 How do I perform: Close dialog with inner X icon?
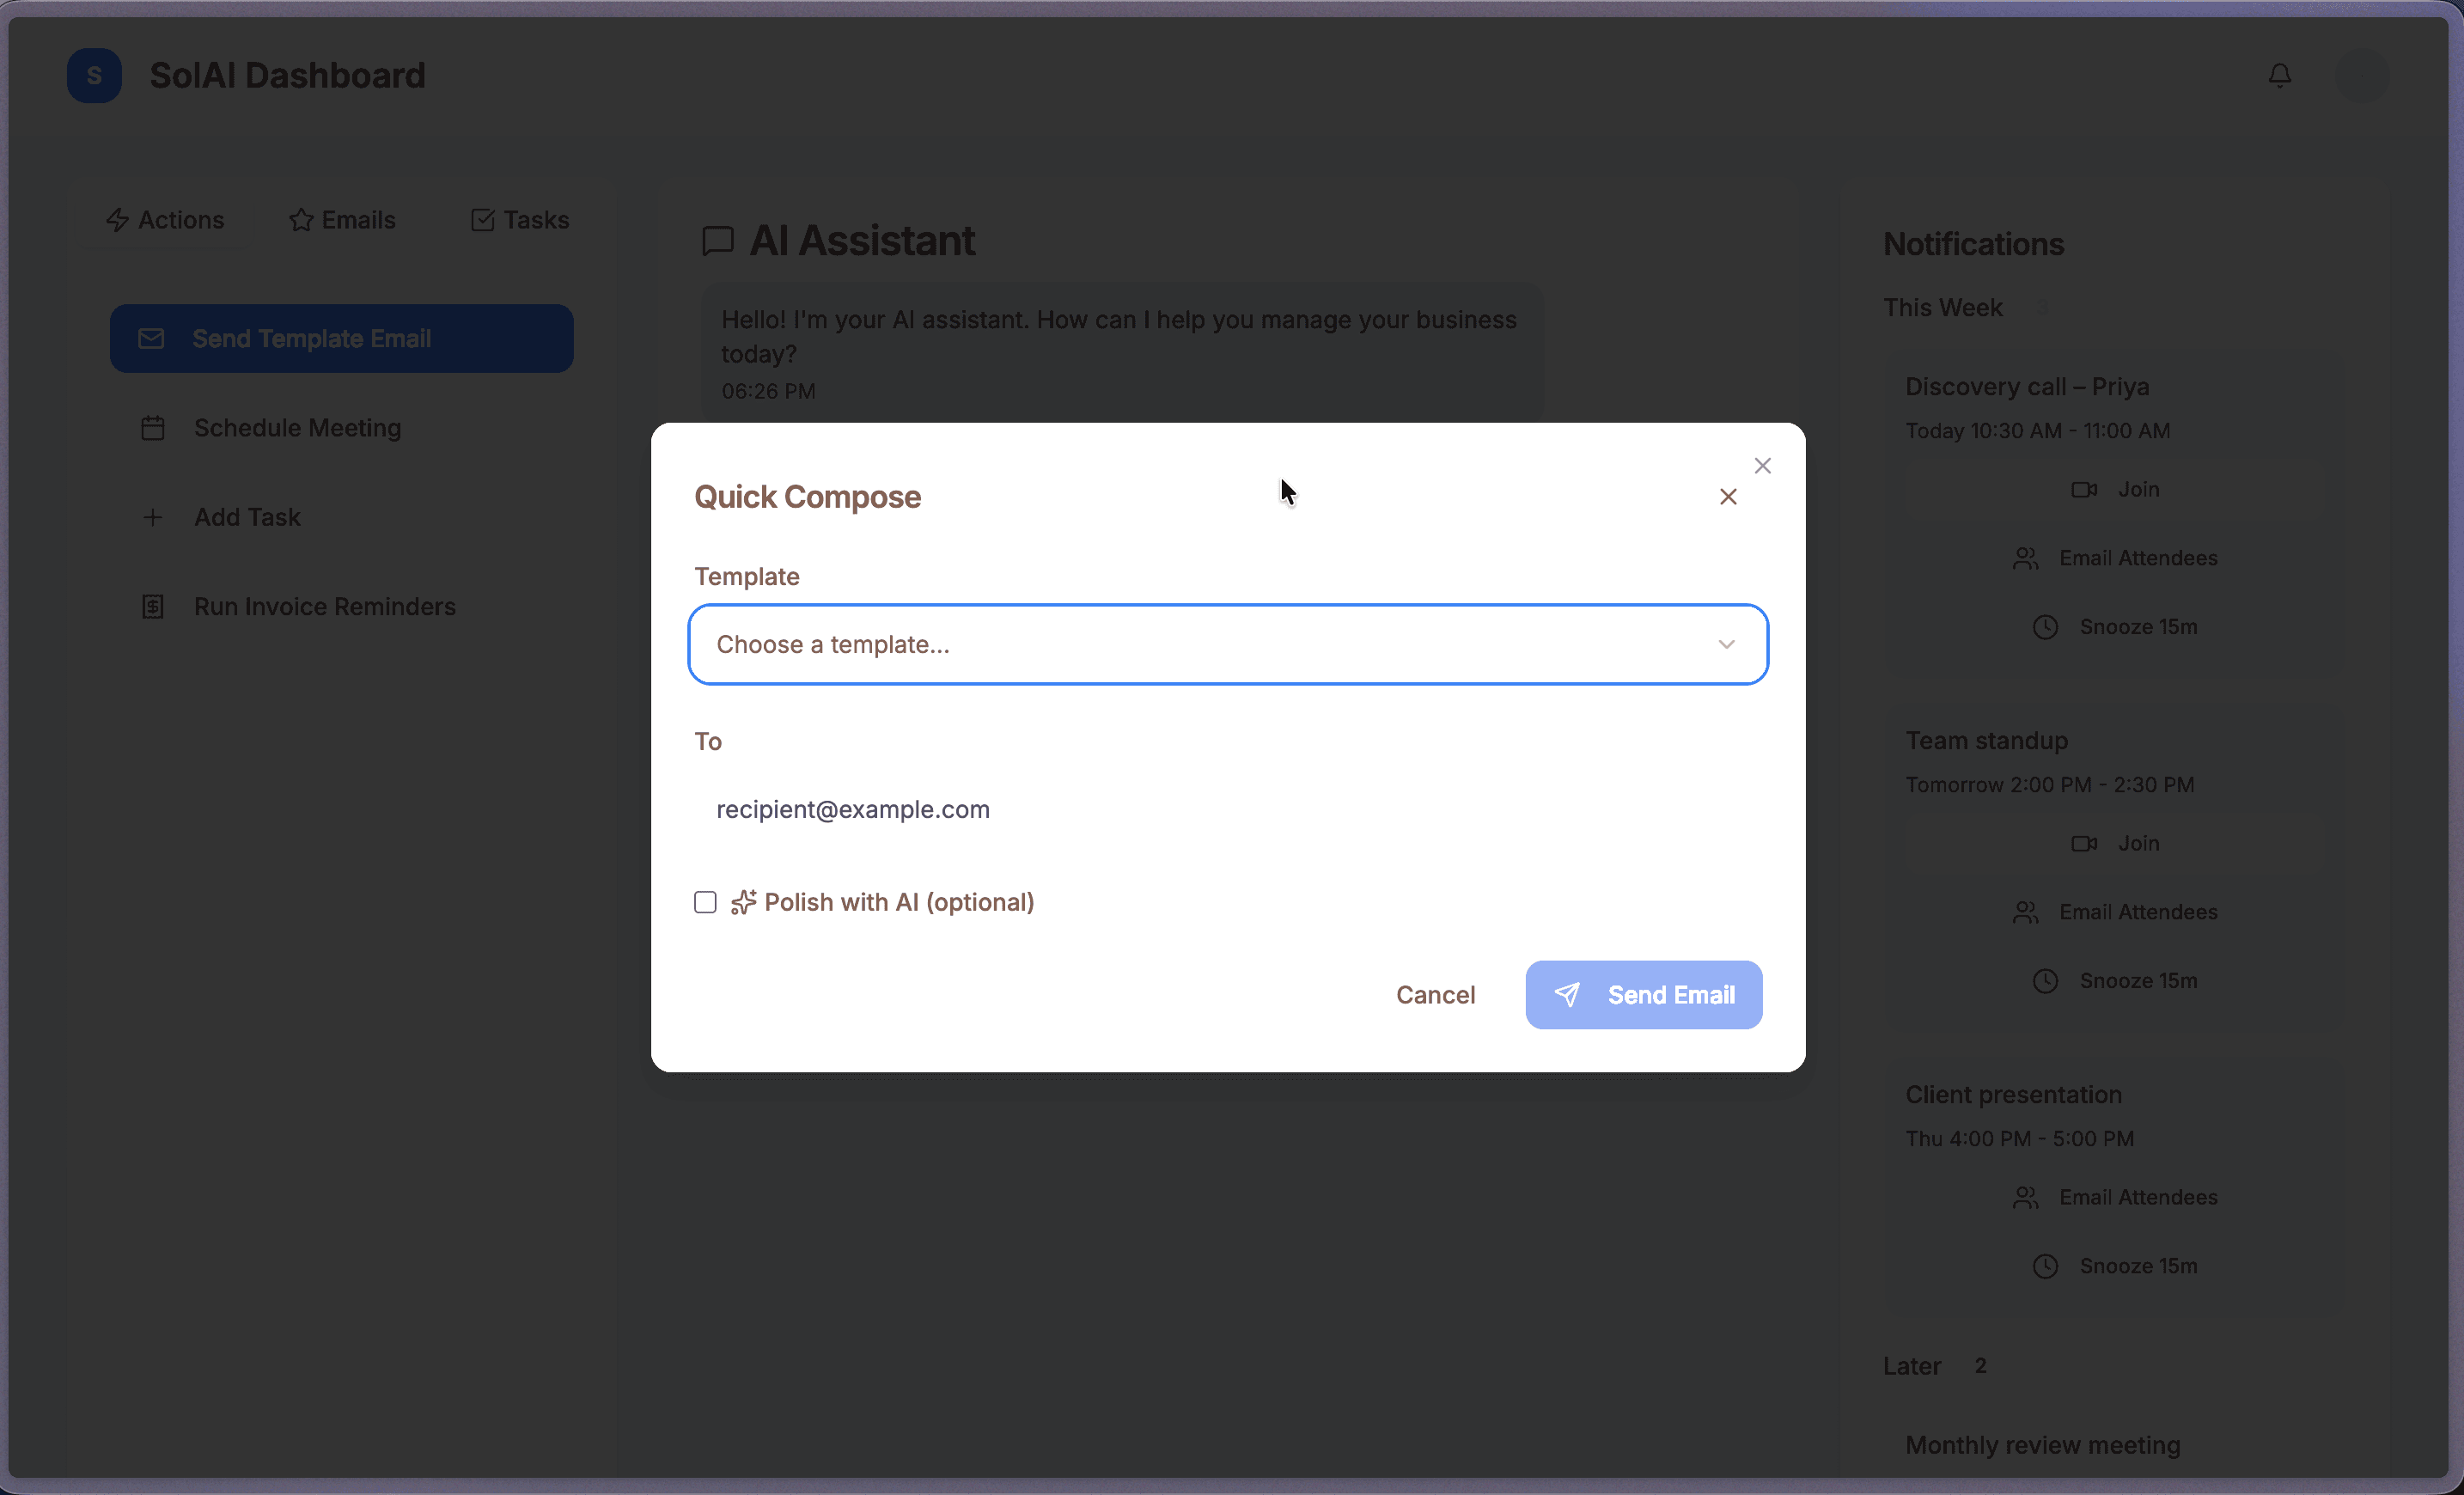tap(1728, 497)
